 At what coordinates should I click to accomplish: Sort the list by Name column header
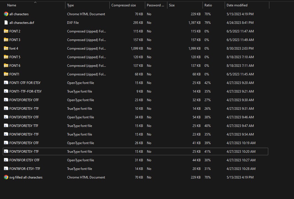coord(12,5)
